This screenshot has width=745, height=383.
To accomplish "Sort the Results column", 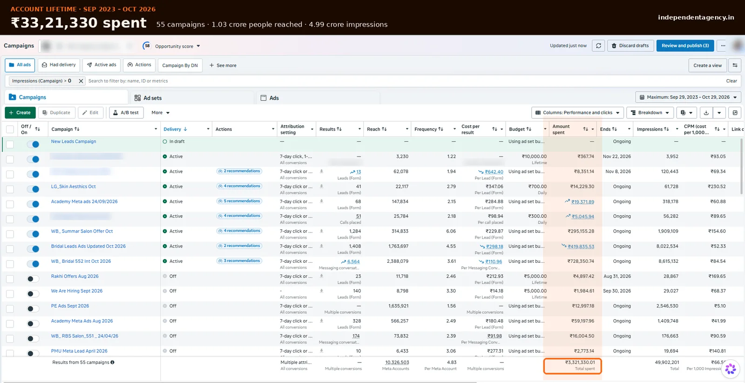I will tap(339, 129).
